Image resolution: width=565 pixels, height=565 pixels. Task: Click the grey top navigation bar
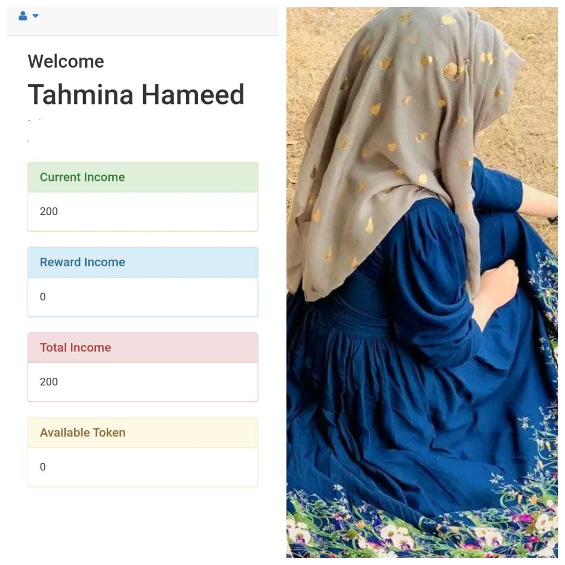coord(143,21)
